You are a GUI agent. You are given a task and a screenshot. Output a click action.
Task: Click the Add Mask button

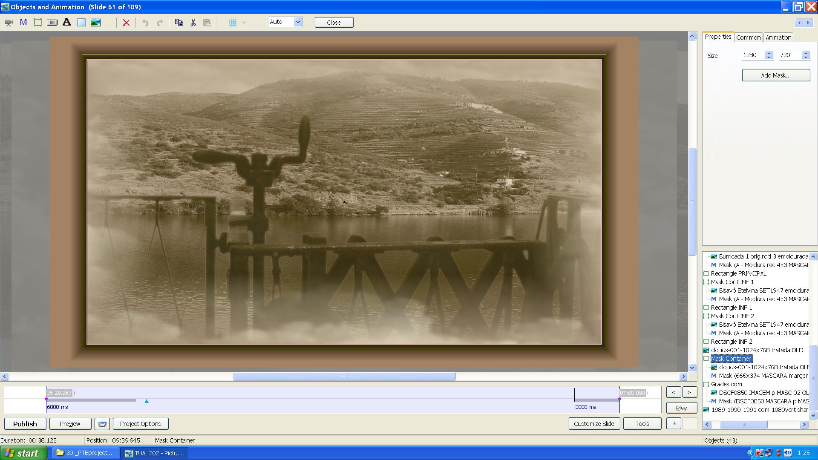pyautogui.click(x=775, y=75)
